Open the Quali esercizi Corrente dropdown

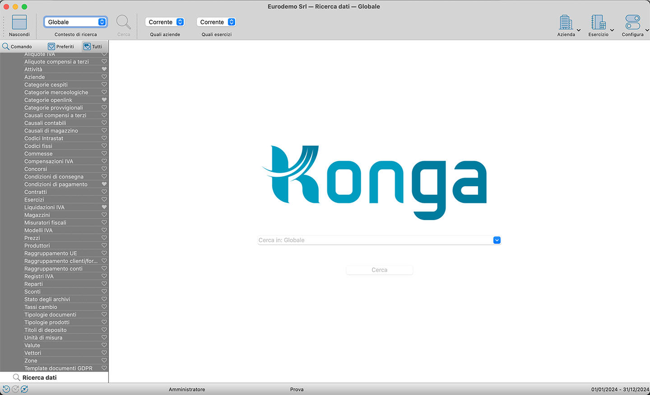(x=217, y=22)
